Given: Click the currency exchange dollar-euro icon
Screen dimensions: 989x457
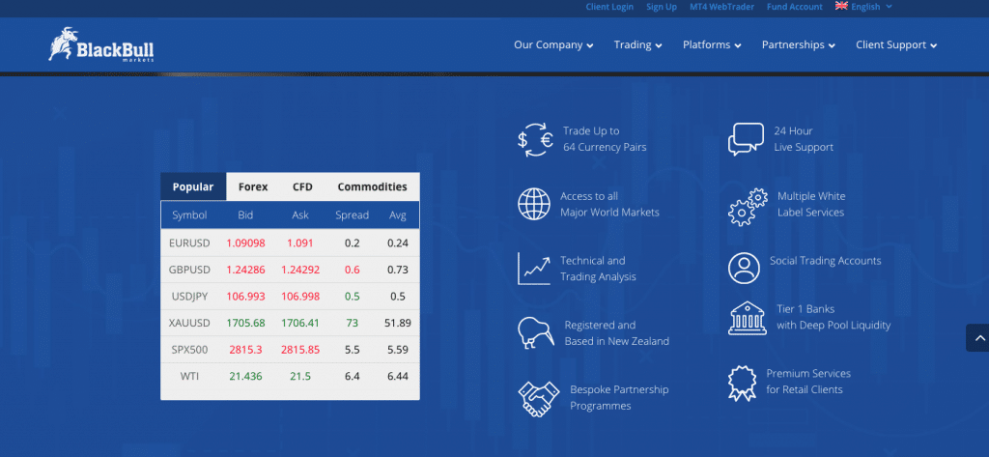Looking at the screenshot, I should 535,139.
